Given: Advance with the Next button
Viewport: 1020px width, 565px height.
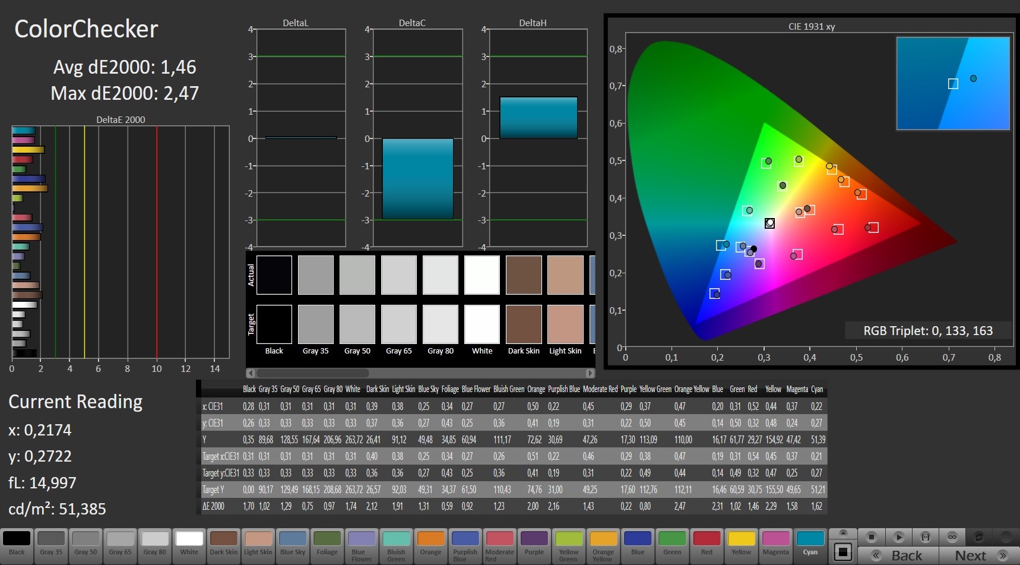Looking at the screenshot, I should click(980, 555).
